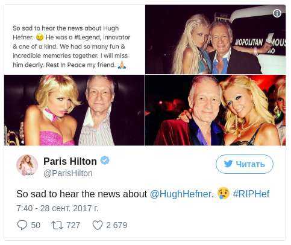This screenshot has width=291, height=245.
Task: Like the tweet with heart icon
Action: click(98, 225)
